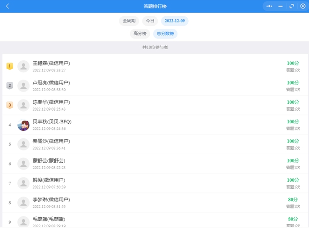Click 王鐘霖's default avatar icon
This screenshot has width=309, height=228.
(x=23, y=66)
